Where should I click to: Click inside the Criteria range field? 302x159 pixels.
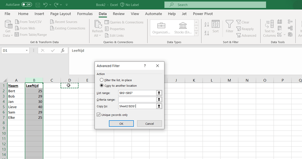pyautogui.click(x=137, y=100)
